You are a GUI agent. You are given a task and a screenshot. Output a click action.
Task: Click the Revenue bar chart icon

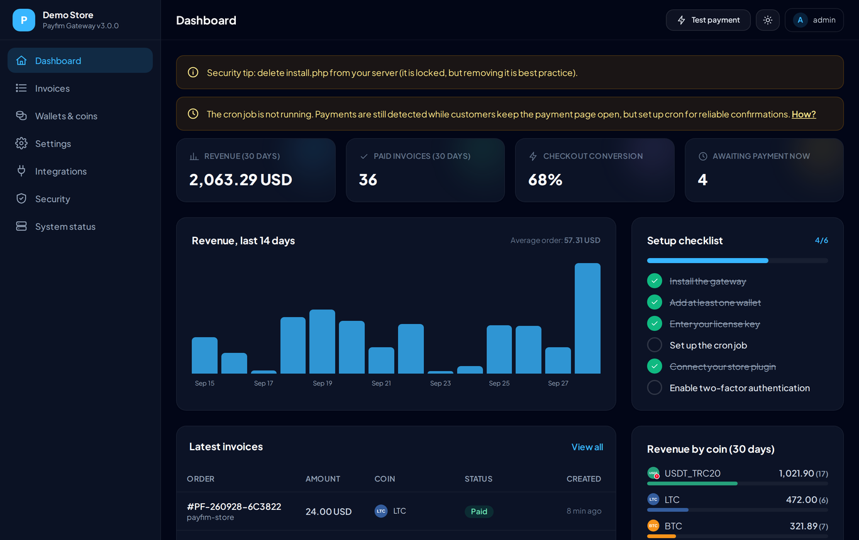coord(194,156)
